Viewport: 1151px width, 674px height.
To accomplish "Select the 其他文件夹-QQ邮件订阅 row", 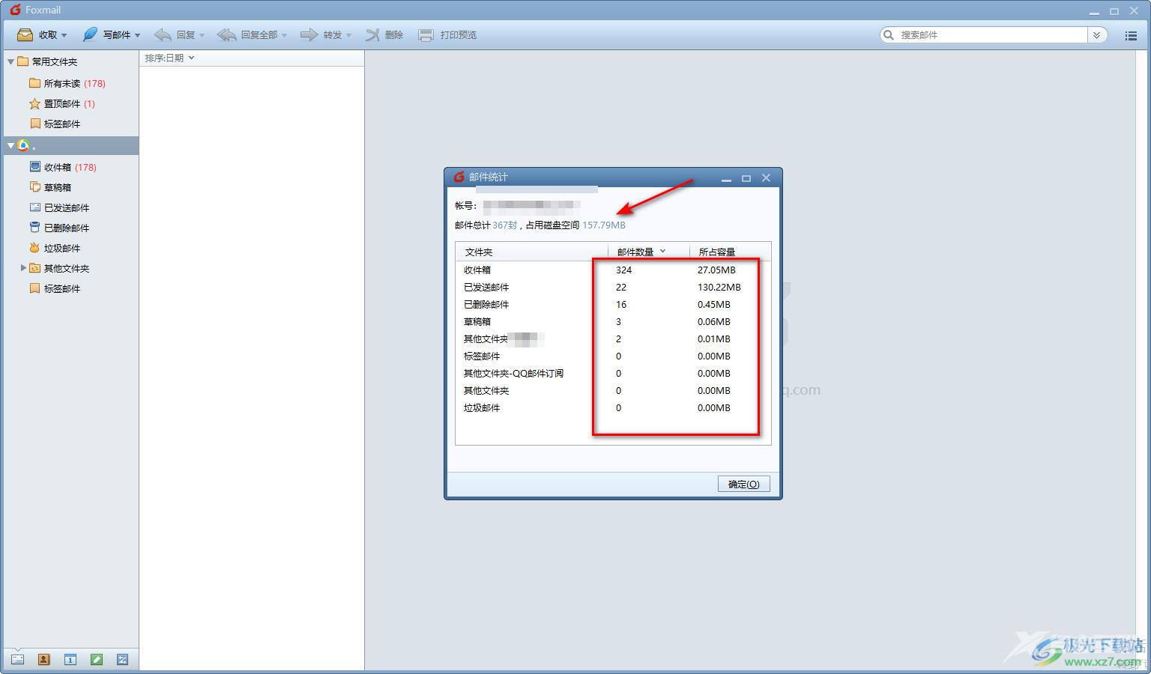I will point(612,373).
